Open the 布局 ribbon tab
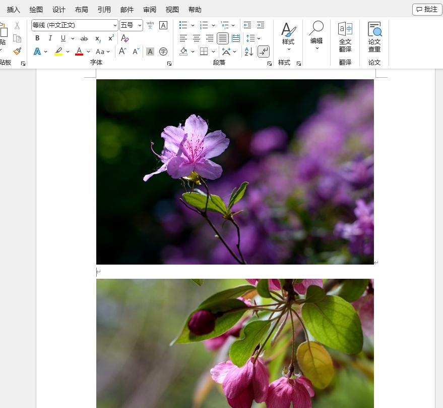 pyautogui.click(x=81, y=10)
